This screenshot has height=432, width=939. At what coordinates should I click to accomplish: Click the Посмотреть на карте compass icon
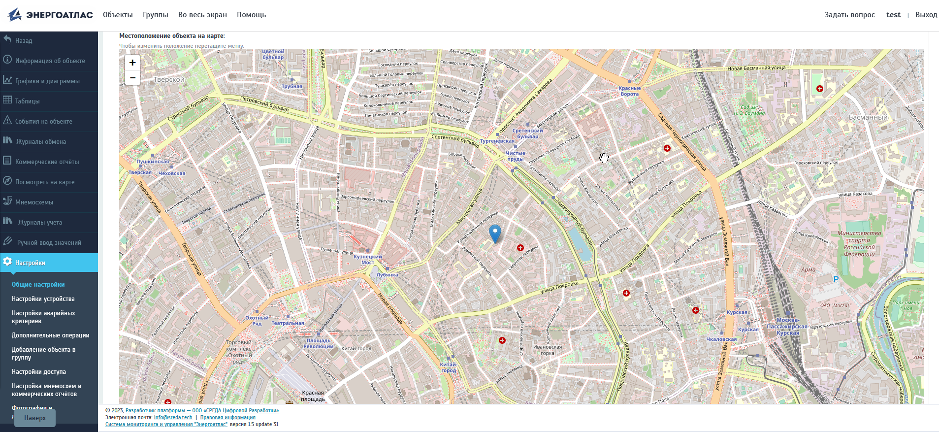click(x=7, y=181)
